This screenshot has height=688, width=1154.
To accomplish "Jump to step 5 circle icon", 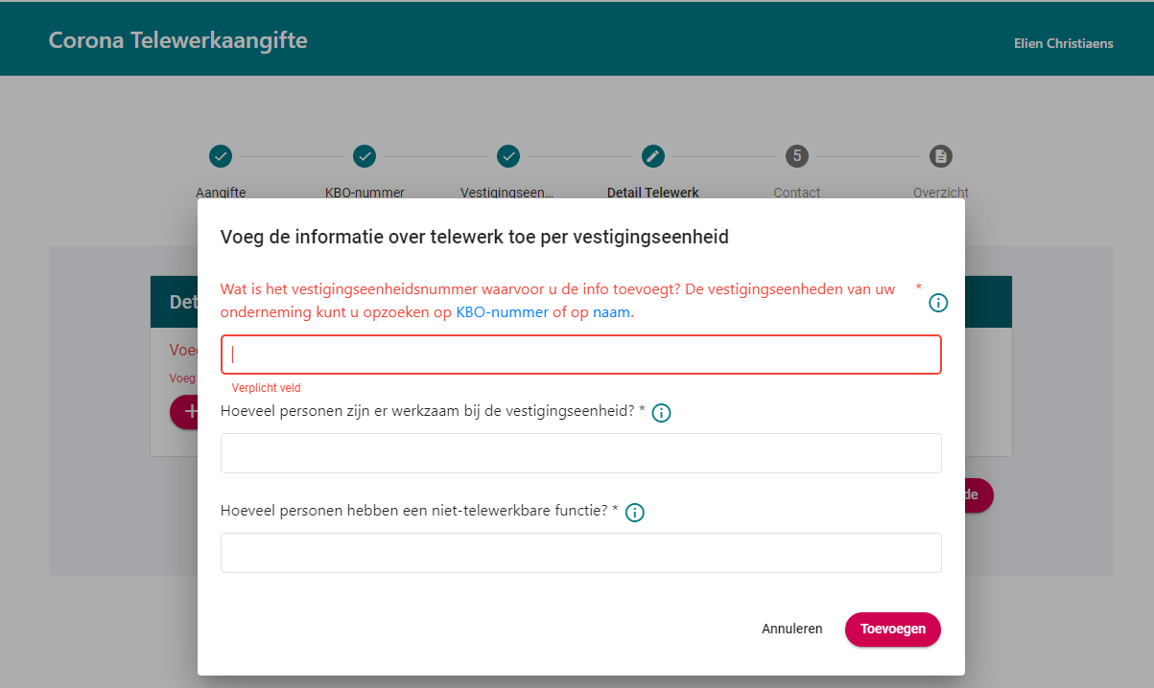I will click(797, 155).
